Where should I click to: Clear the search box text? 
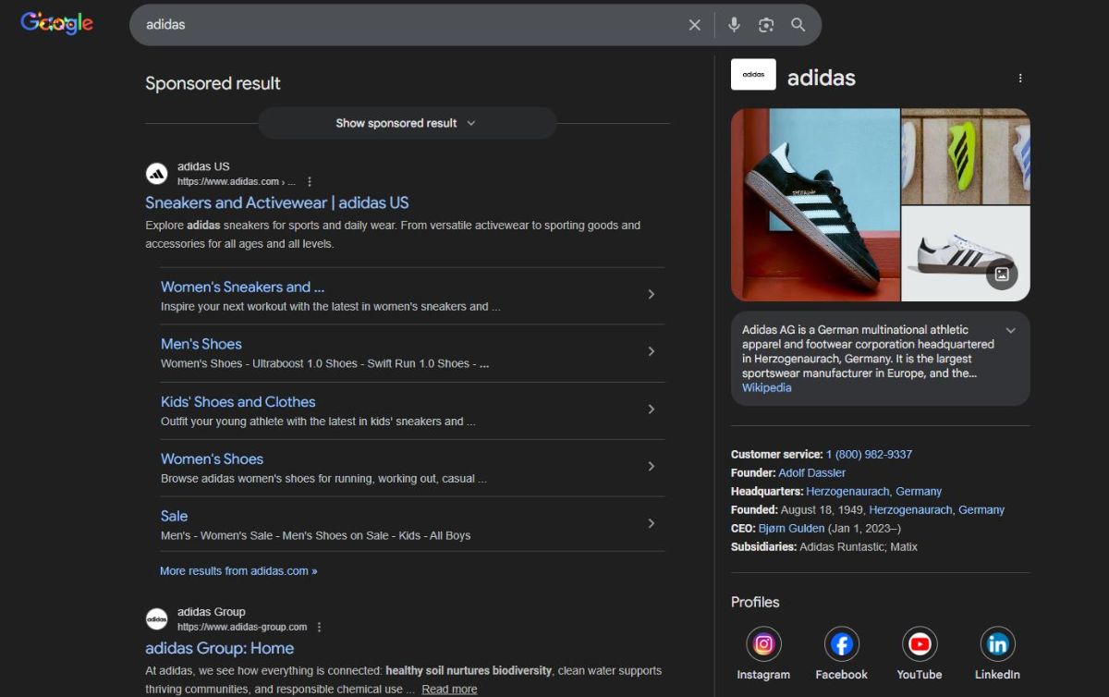pos(695,25)
